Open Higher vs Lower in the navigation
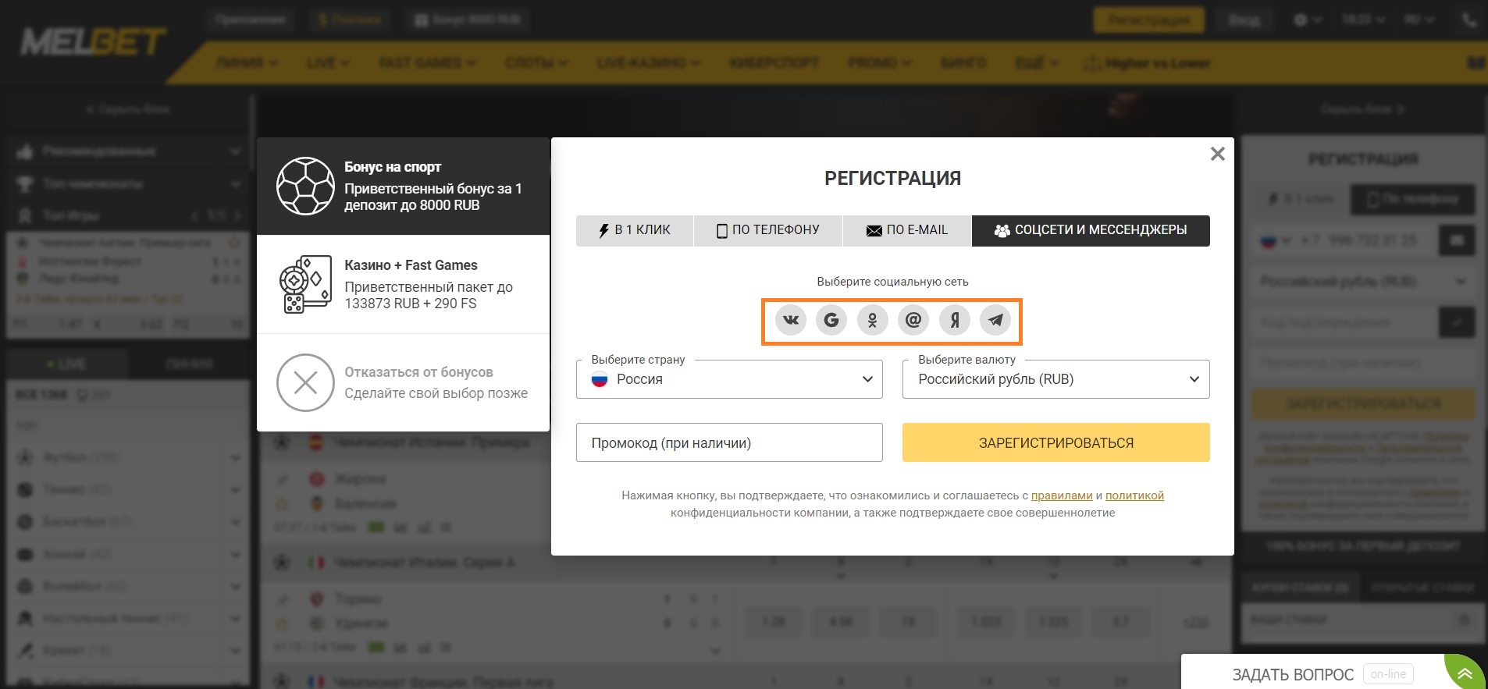 pos(1148,63)
